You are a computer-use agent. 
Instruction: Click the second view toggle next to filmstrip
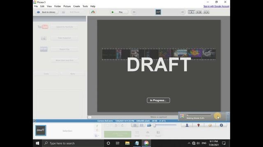[x=142, y=125]
